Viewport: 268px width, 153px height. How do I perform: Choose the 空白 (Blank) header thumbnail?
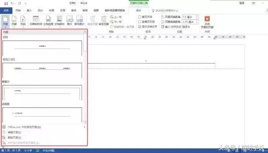click(42, 48)
